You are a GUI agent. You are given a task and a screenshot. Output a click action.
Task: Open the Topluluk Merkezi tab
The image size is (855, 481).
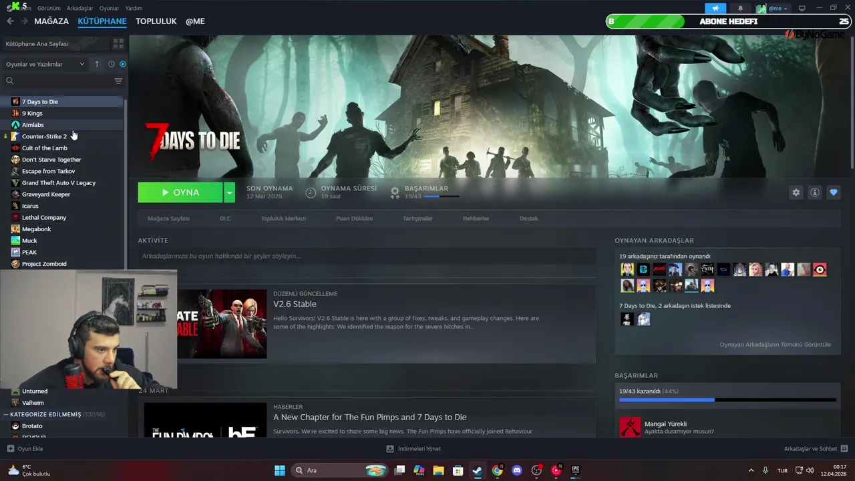tap(283, 218)
